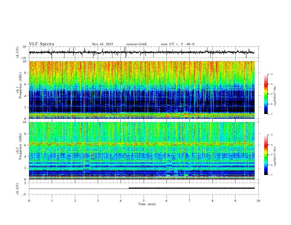This screenshot has height=225, width=291.
Task: Click the "station=GAK" header label
Action: point(136,44)
